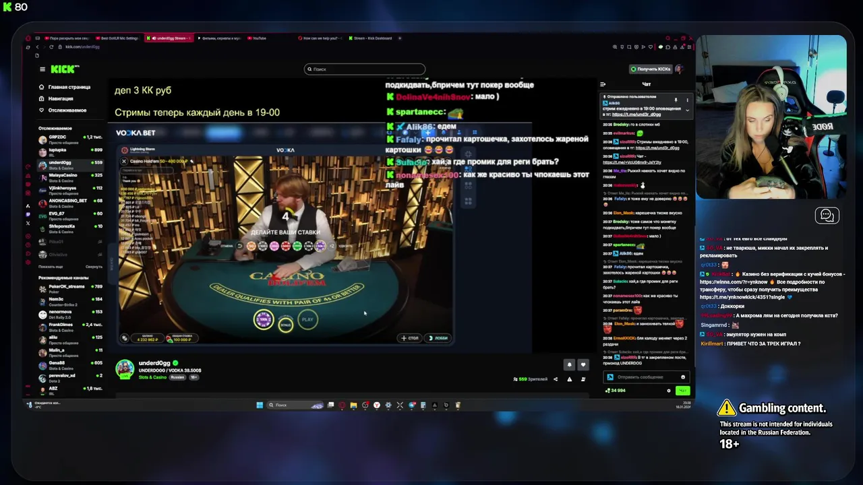Select followed channel underd0gg in sidebar
The image size is (863, 485).
[70, 164]
